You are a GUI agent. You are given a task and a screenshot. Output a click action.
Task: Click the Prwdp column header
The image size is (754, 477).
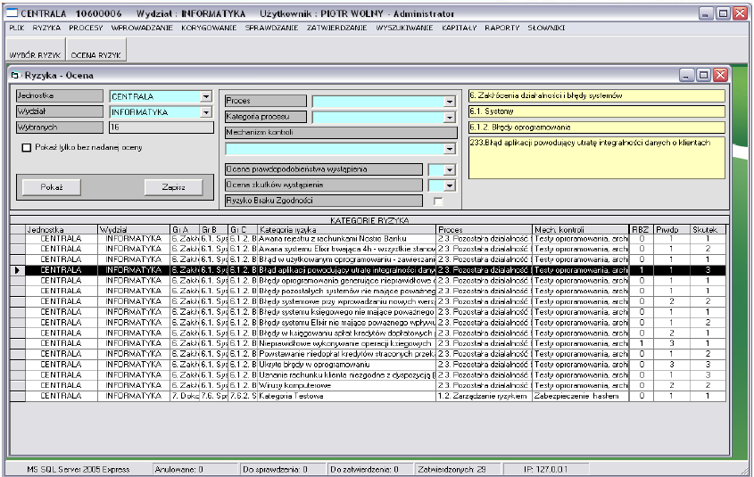coord(672,230)
